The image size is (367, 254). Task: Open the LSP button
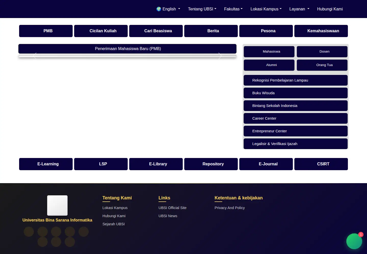(101, 164)
